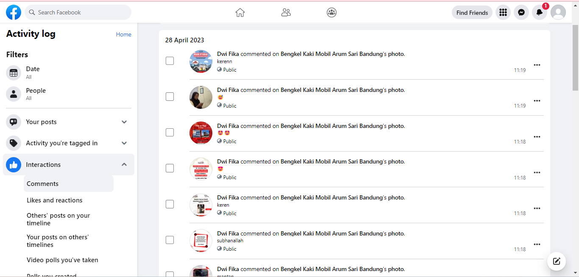
Task: Open the Groups icon in top navigation
Action: click(x=331, y=13)
